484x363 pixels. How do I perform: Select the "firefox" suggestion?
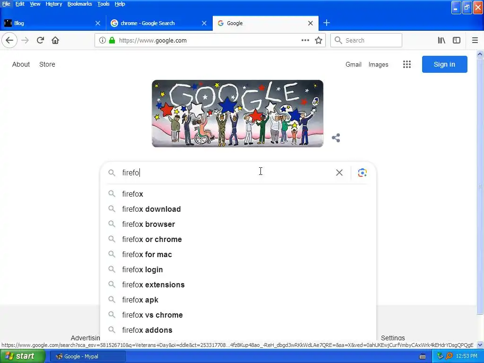click(x=238, y=194)
